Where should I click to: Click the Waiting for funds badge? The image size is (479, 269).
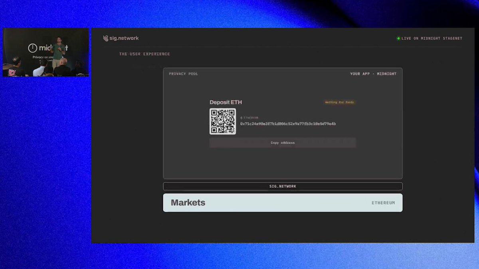(339, 102)
